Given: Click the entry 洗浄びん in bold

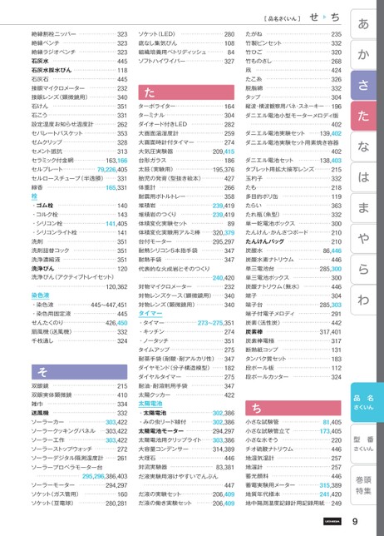Looking at the screenshot, I should 42,268.
